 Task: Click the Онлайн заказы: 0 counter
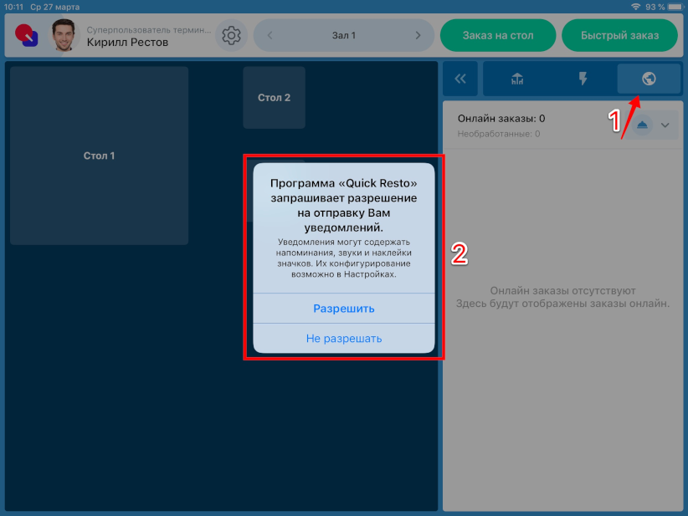tap(501, 119)
